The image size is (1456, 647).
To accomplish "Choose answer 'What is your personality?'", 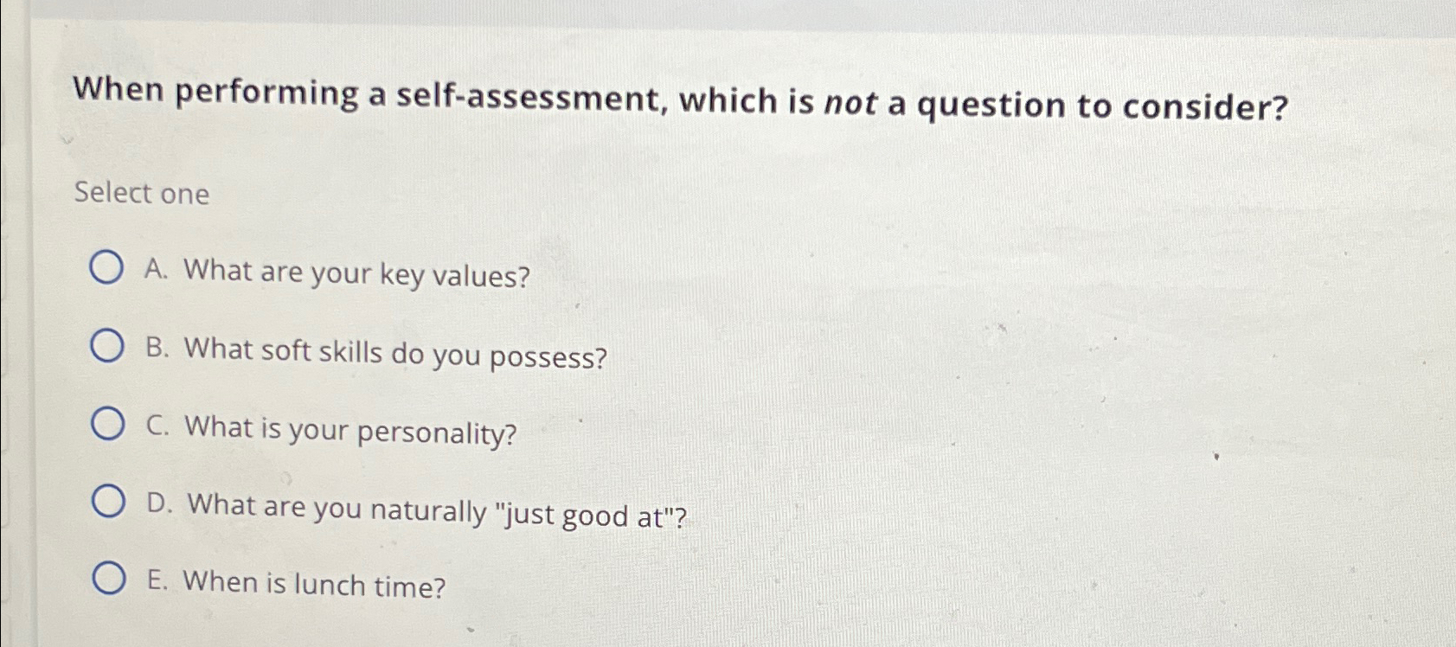I will pos(350,428).
